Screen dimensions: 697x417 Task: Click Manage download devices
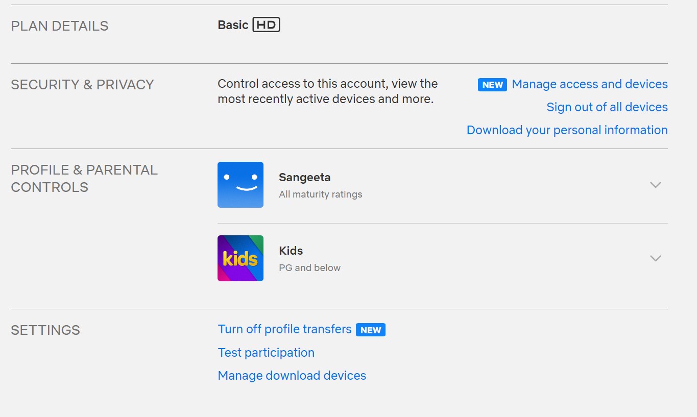click(x=292, y=375)
